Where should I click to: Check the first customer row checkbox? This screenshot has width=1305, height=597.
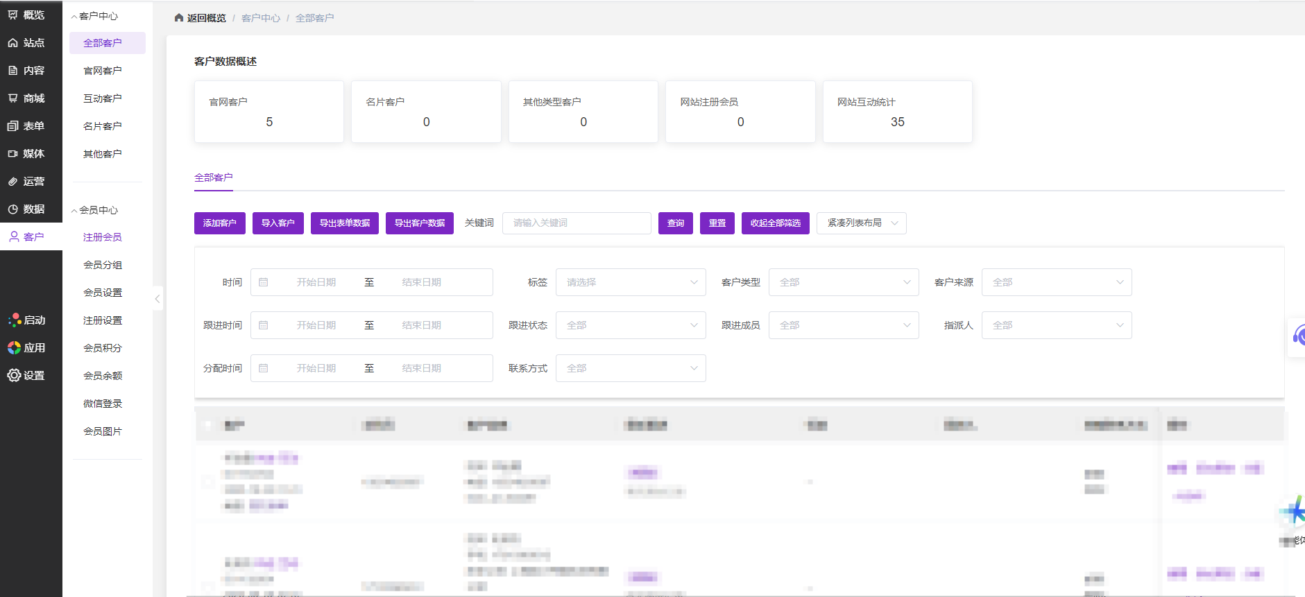pos(207,481)
